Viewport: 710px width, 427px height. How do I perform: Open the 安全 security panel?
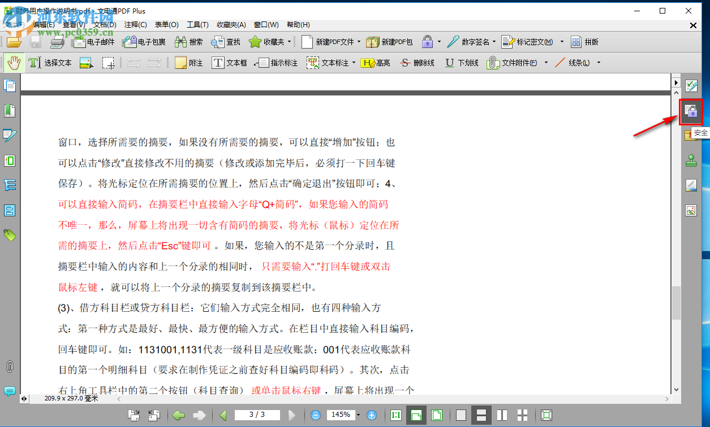tap(691, 112)
